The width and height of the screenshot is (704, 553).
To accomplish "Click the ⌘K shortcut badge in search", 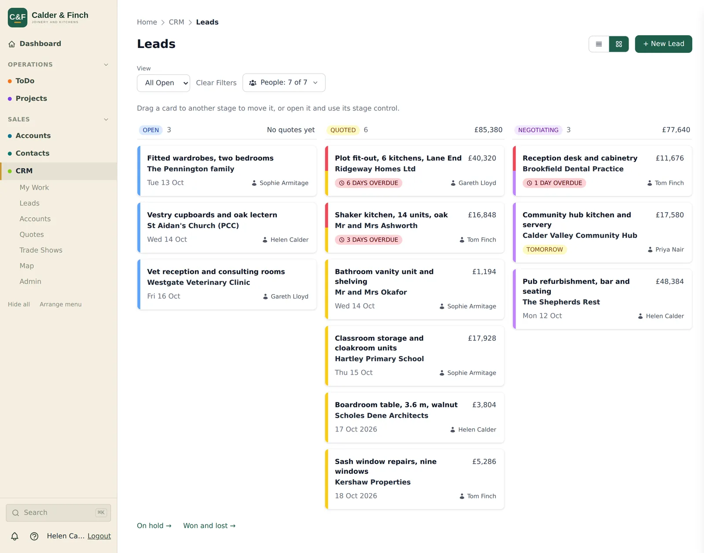I will point(101,512).
